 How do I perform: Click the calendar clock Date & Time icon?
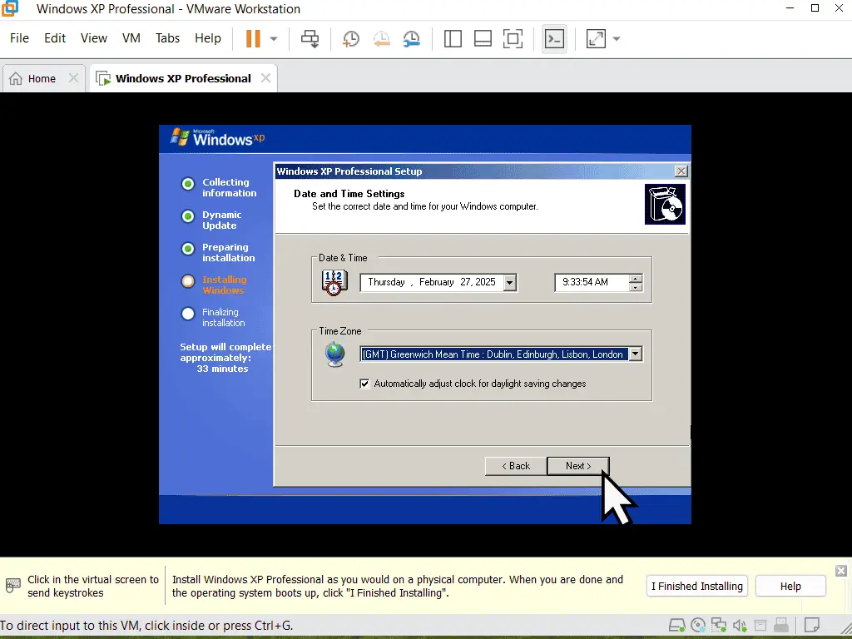coord(334,283)
